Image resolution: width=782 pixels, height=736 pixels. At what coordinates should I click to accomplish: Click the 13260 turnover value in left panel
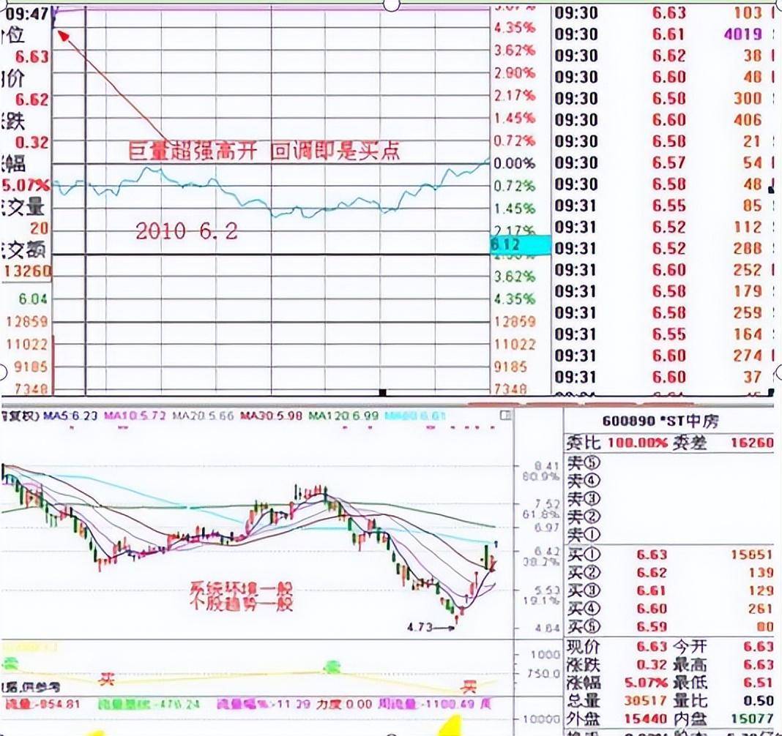coord(27,271)
